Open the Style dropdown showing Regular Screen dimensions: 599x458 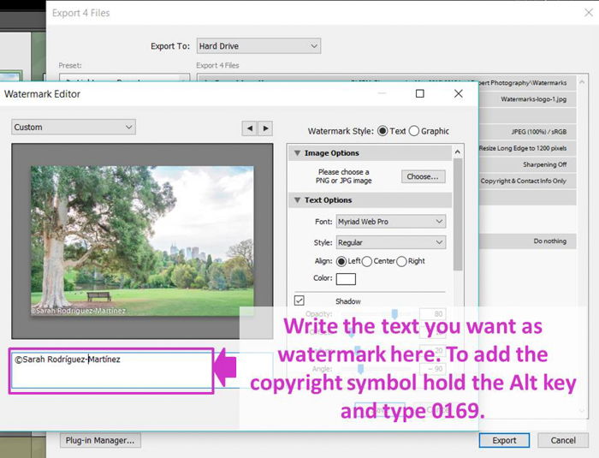coord(389,243)
